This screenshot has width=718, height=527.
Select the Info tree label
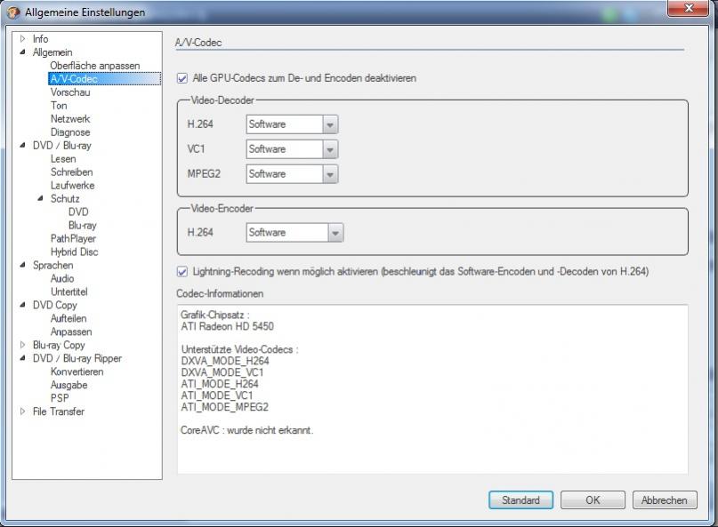pyautogui.click(x=40, y=39)
